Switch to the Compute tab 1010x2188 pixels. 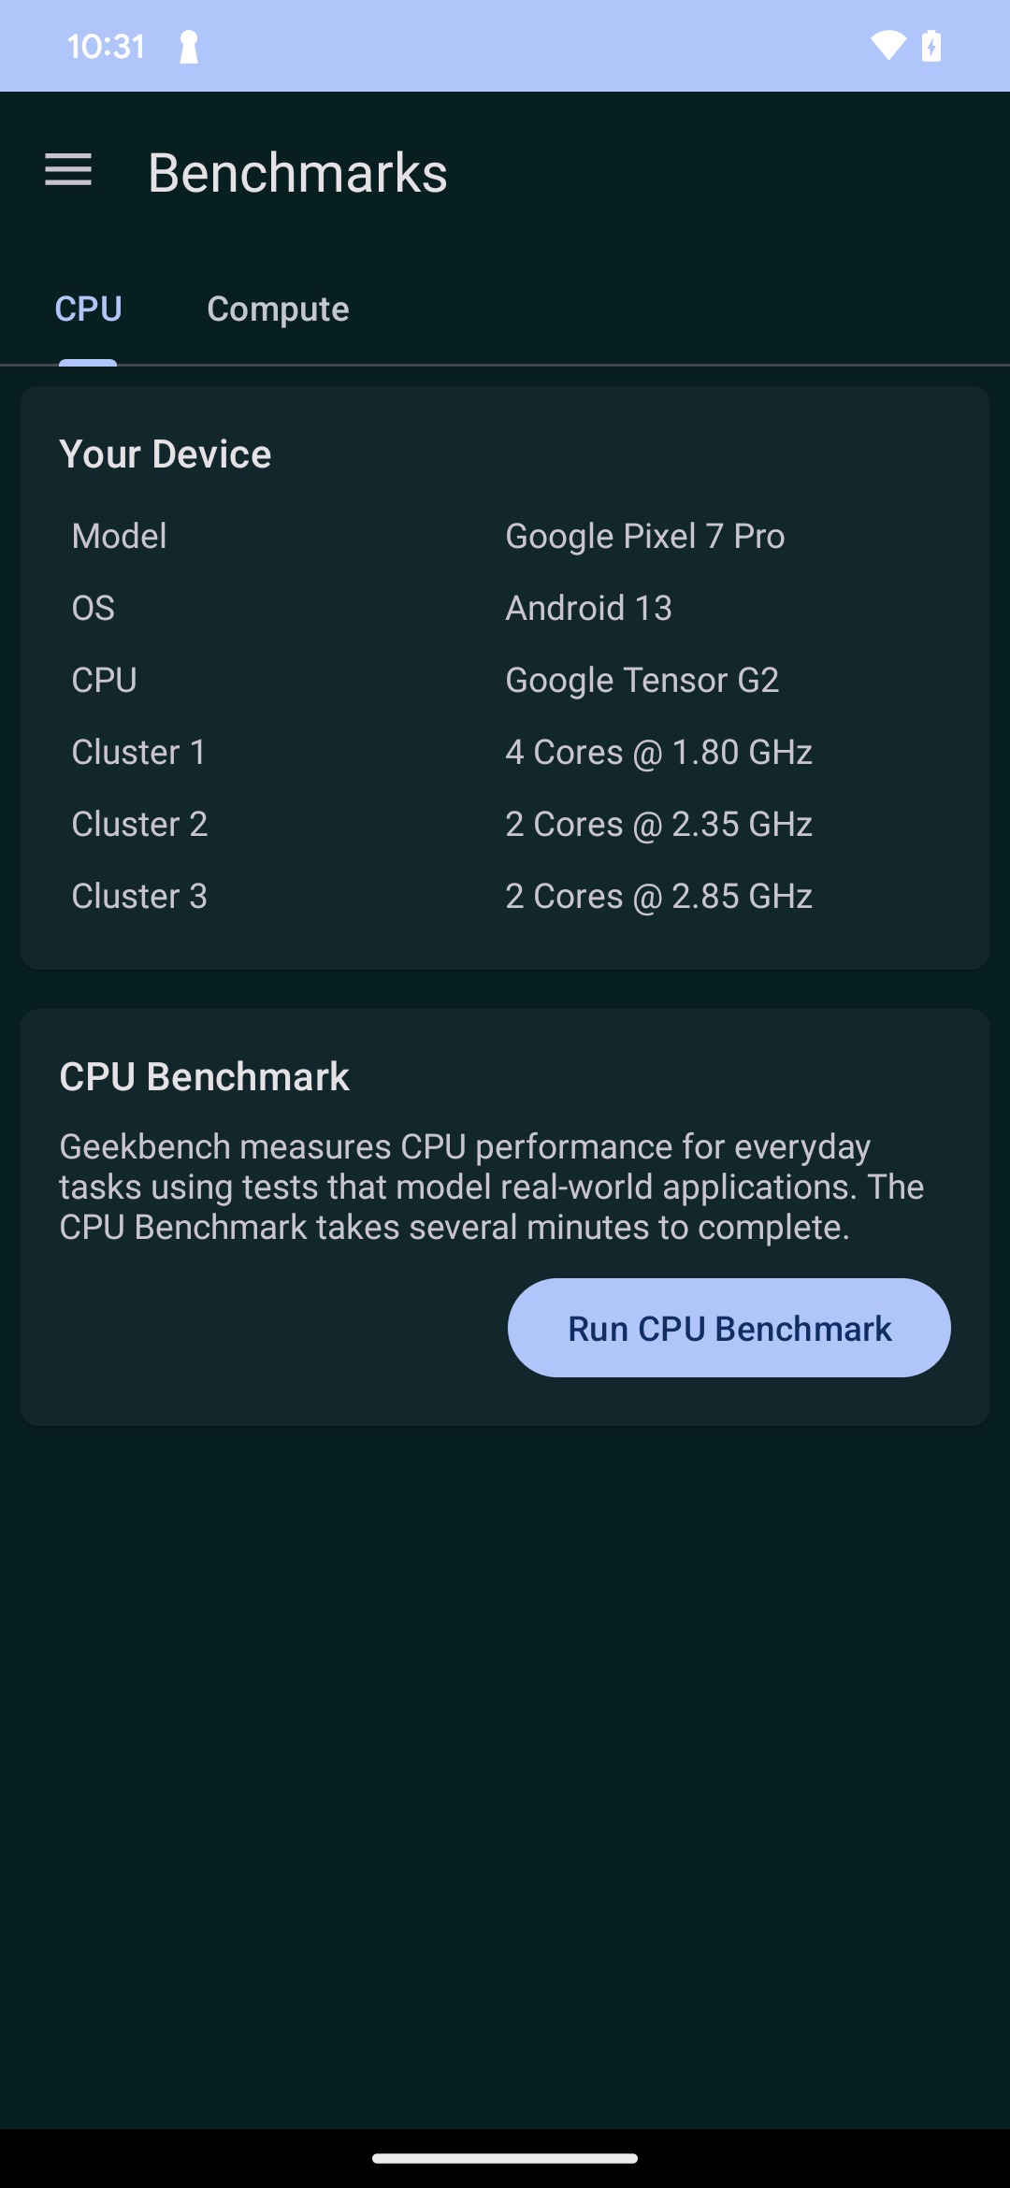(278, 309)
